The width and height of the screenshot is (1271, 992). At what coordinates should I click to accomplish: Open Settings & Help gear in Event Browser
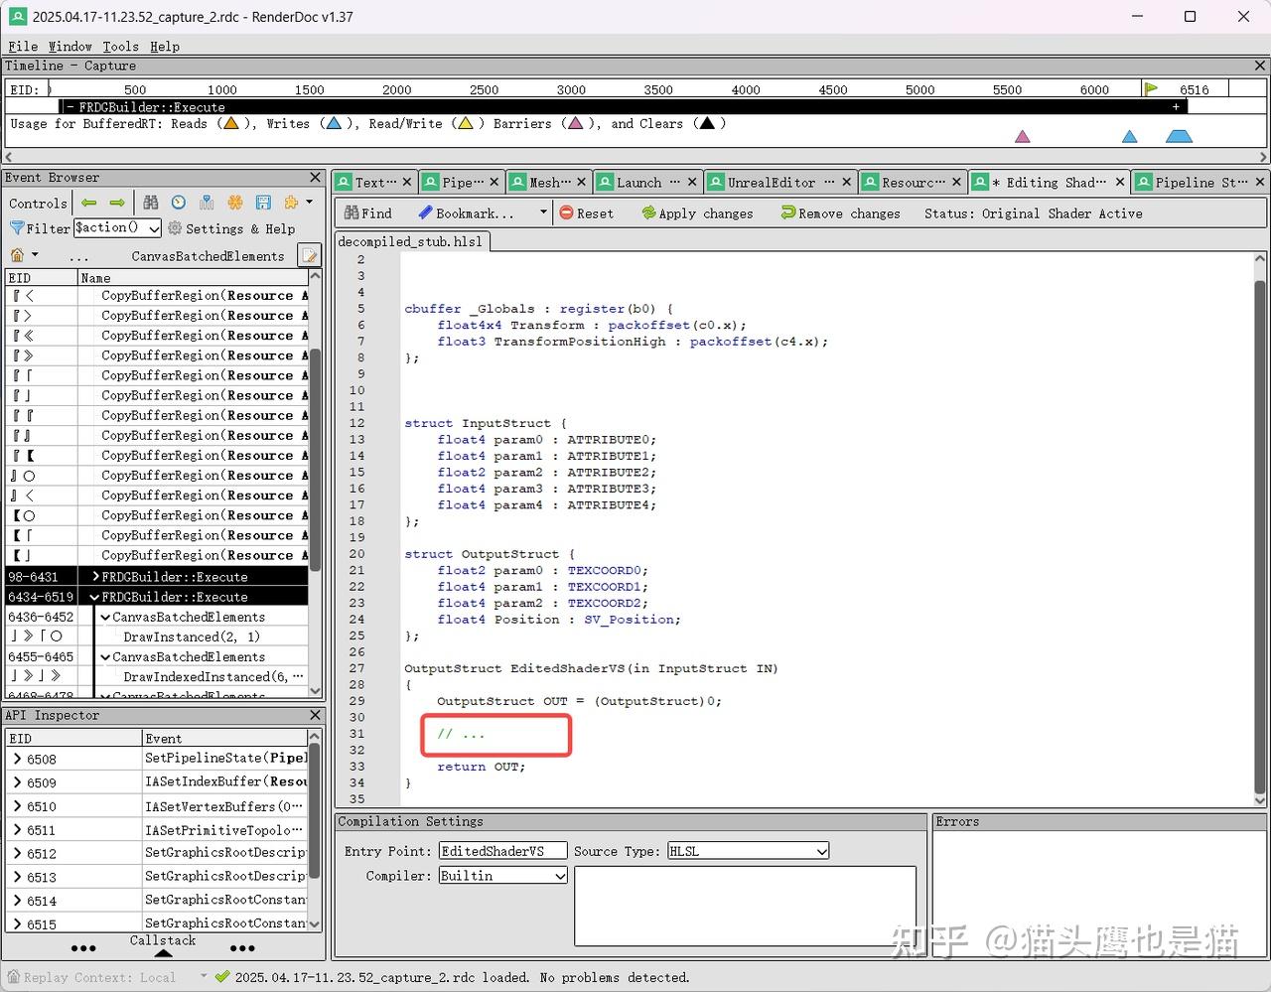176,228
